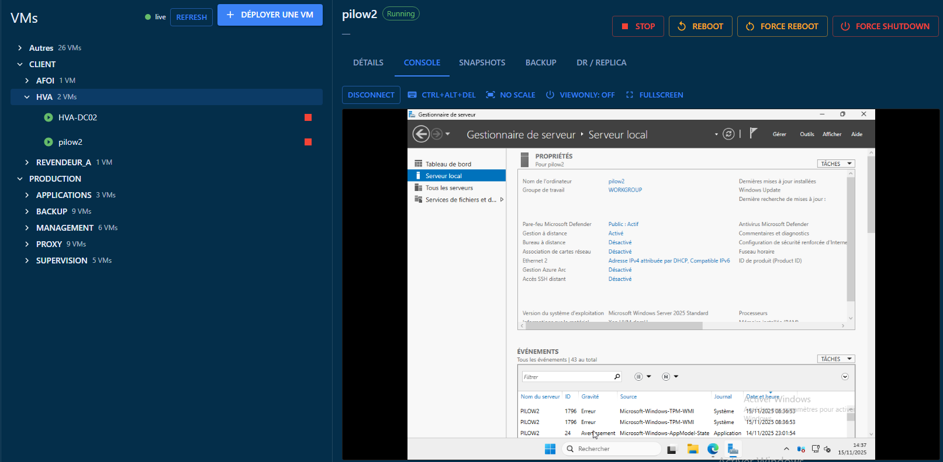
Task: Click the notifications flag in Server Manager
Action: (754, 133)
